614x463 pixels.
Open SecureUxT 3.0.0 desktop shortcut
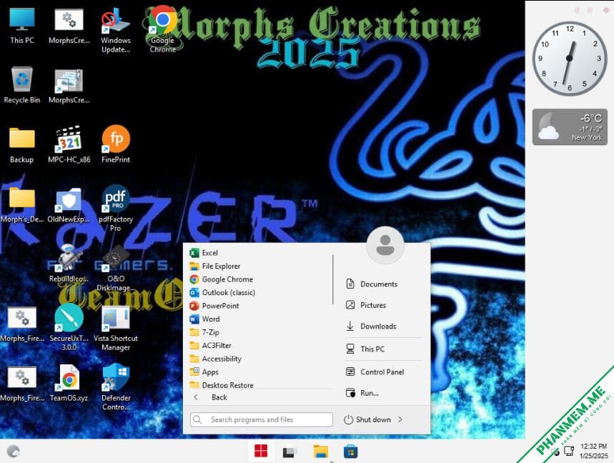tap(69, 328)
